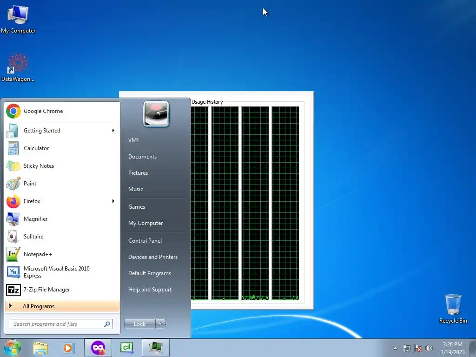Screen dimensions: 476x357
Task: Expand Firefox jump list arrow
Action: (x=113, y=201)
